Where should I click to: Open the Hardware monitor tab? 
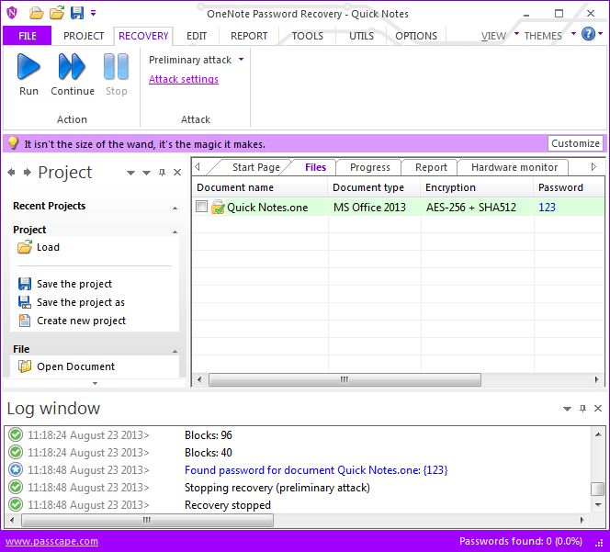[514, 167]
